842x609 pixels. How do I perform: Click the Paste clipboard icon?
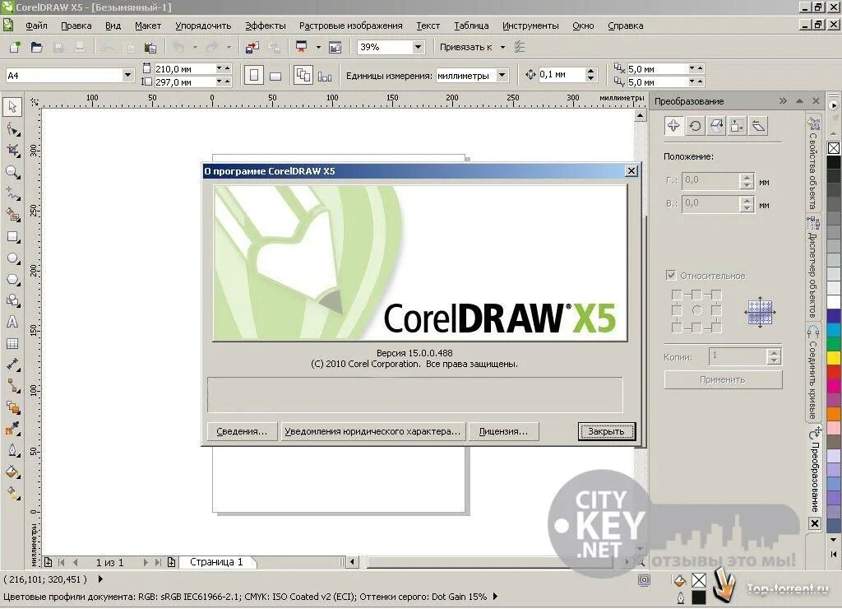point(151,47)
